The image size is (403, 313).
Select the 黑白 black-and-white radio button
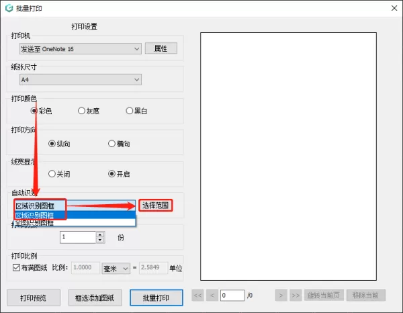tap(129, 111)
